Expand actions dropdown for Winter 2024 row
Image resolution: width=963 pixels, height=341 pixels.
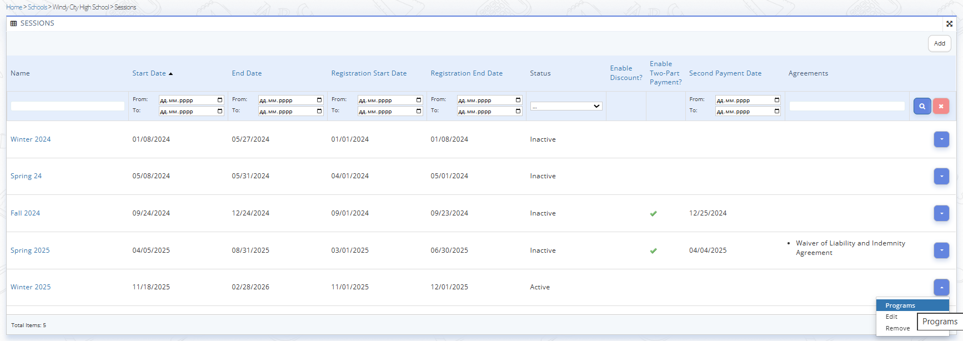coord(941,139)
